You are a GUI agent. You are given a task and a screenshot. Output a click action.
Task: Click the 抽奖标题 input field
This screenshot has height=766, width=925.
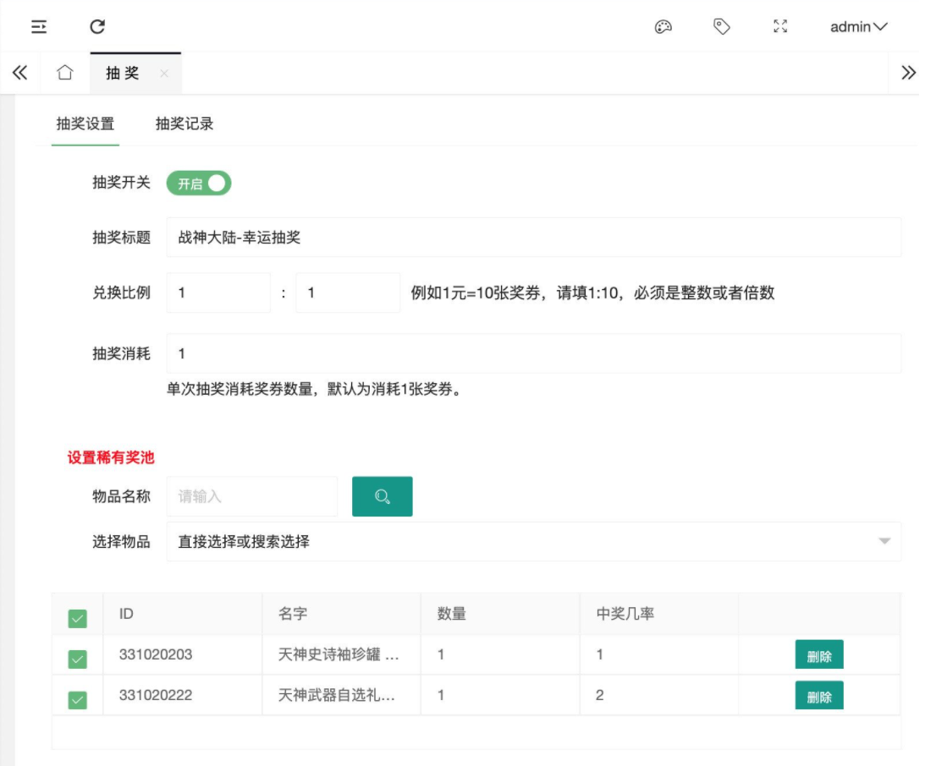[x=533, y=238]
